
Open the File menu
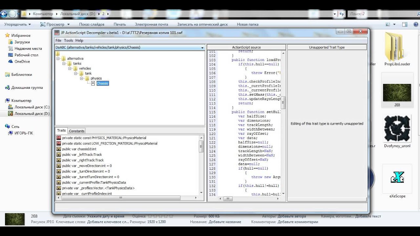tap(58, 40)
